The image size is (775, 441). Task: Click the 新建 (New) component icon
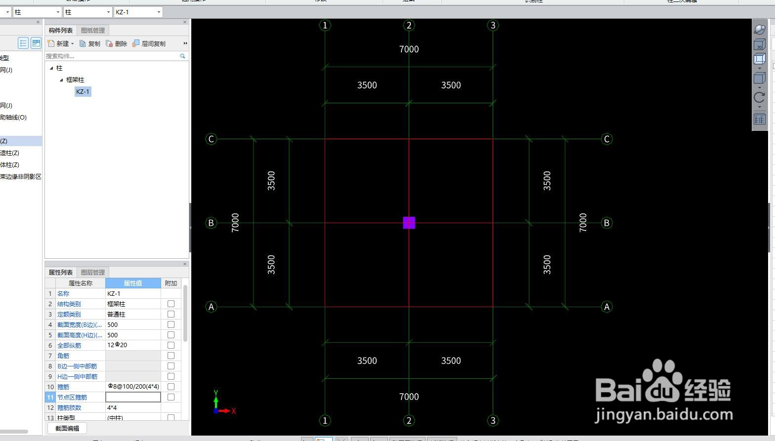[51, 43]
